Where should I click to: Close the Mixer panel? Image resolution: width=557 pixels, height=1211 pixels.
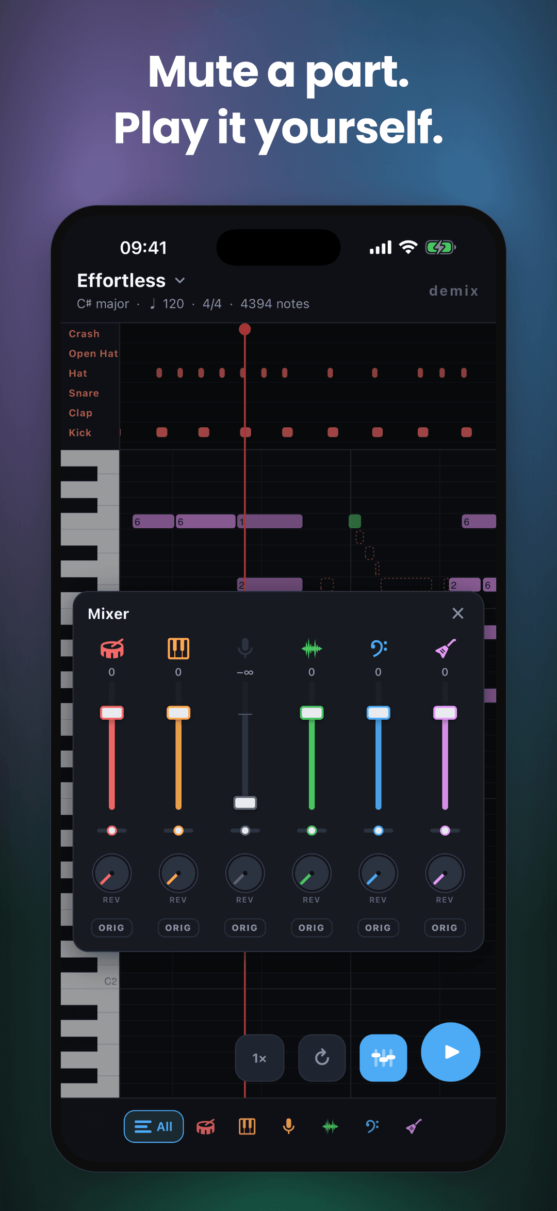point(457,613)
